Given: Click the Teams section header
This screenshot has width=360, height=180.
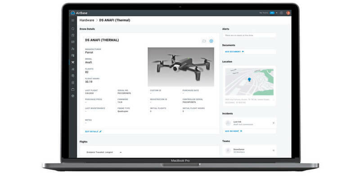Looking at the screenshot, I should [226, 141].
